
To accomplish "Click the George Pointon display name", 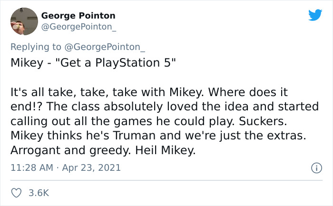I will click(x=78, y=16).
